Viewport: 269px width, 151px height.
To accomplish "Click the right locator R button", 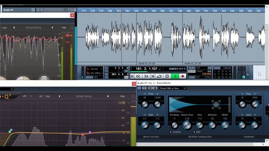I will 106,74.
